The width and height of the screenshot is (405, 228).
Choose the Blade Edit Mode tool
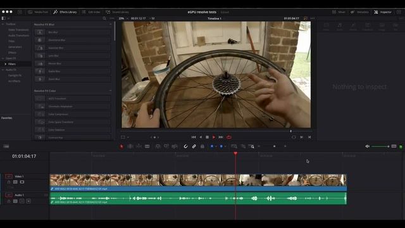click(147, 146)
